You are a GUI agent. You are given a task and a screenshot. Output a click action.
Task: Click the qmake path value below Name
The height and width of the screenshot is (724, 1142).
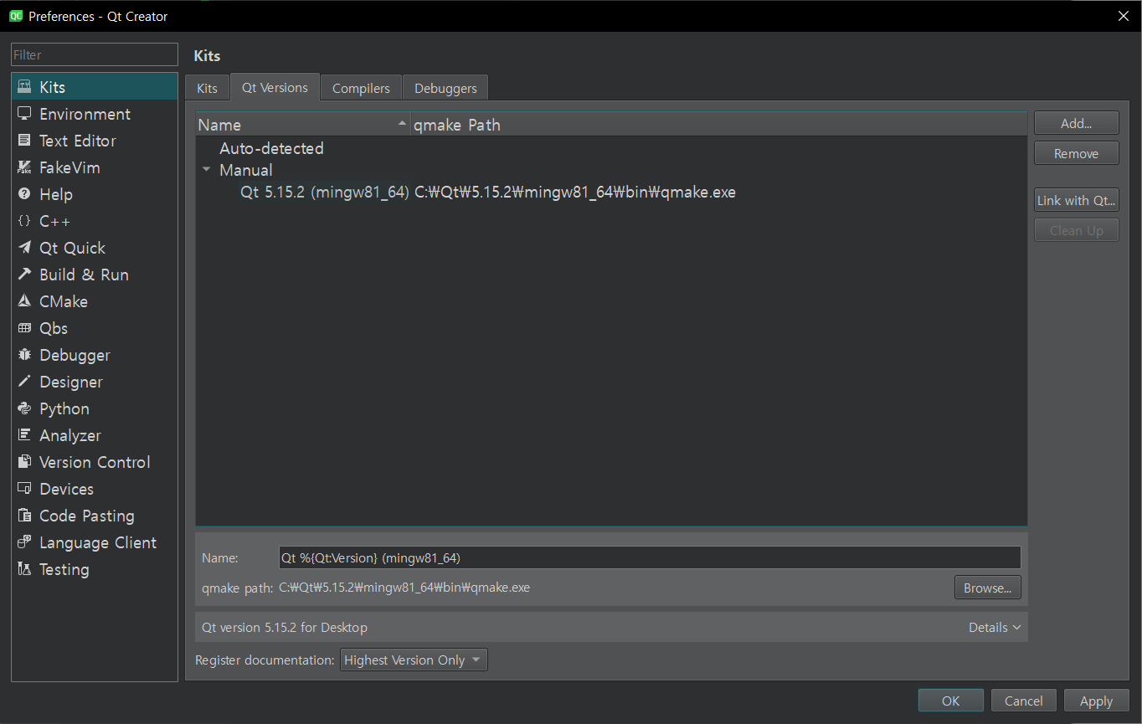pos(404,588)
